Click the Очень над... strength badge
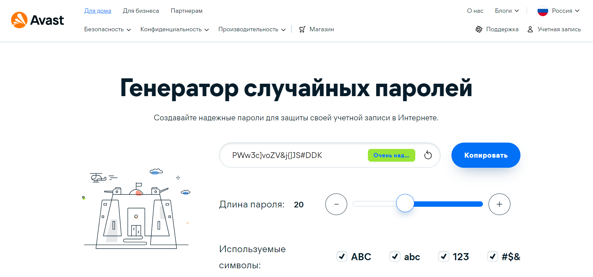Viewport: 593px width, 277px height. coord(391,155)
